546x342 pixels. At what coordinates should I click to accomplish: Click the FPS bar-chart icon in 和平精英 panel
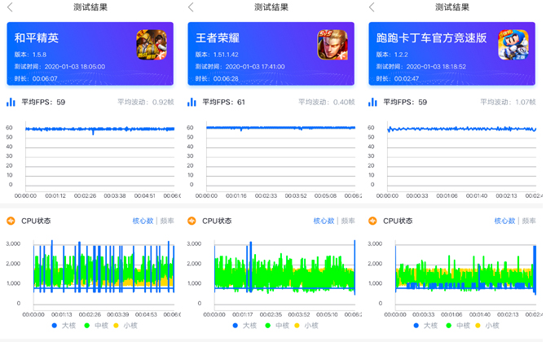click(x=11, y=102)
